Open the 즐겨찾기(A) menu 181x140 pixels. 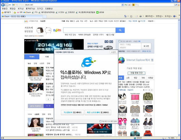coord(30,9)
